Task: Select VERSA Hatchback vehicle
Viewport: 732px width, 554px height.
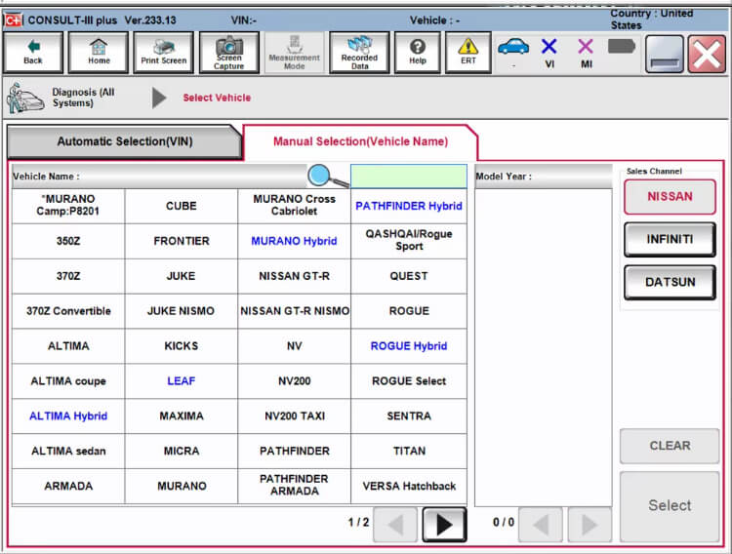Action: pyautogui.click(x=409, y=487)
